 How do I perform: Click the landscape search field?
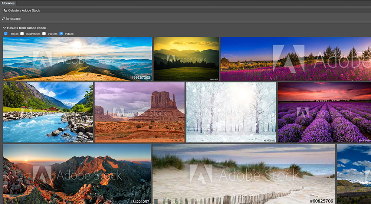tap(185, 19)
